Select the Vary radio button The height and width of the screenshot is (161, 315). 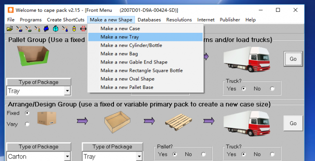[x=27, y=124]
